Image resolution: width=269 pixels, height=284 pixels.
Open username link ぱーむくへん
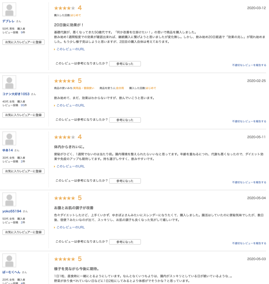11,272
